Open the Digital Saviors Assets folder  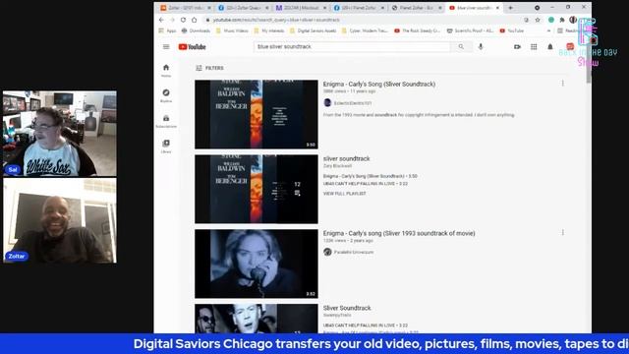pos(313,30)
